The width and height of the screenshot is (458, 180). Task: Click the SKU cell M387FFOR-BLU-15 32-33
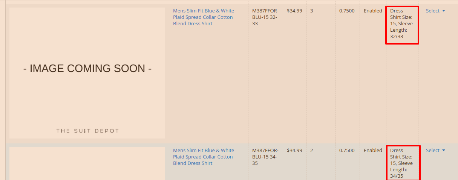coord(265,17)
